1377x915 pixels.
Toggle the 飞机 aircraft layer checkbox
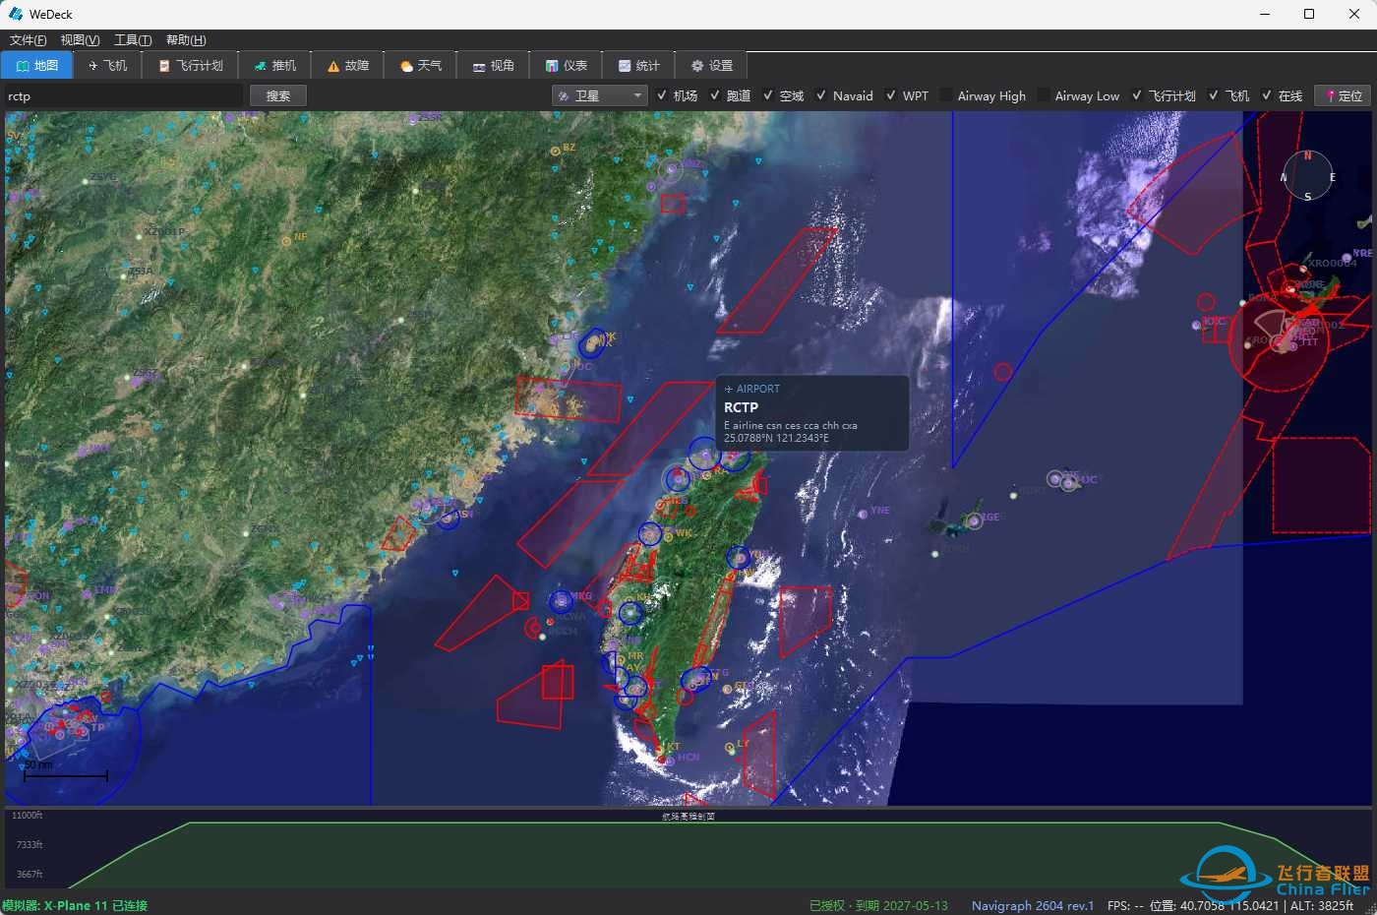coord(1214,95)
